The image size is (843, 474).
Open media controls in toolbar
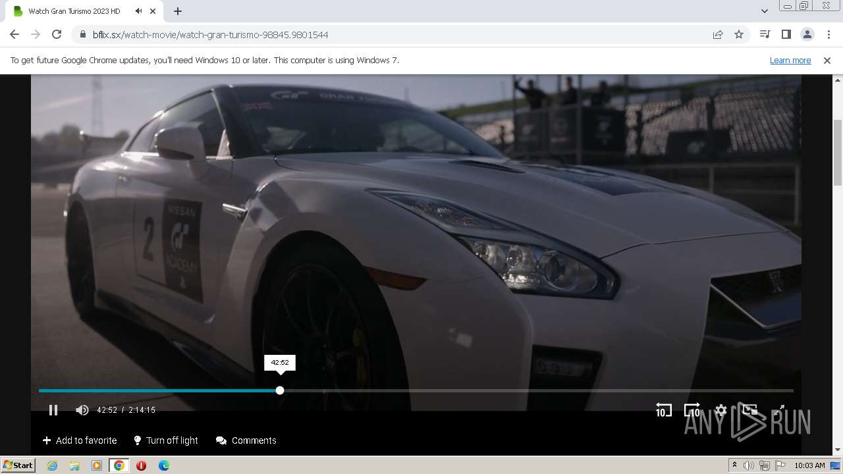pos(765,34)
